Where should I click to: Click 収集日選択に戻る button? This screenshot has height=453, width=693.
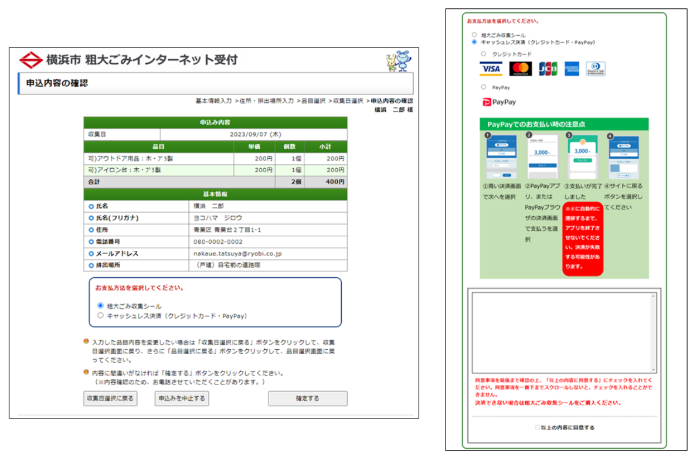[110, 398]
